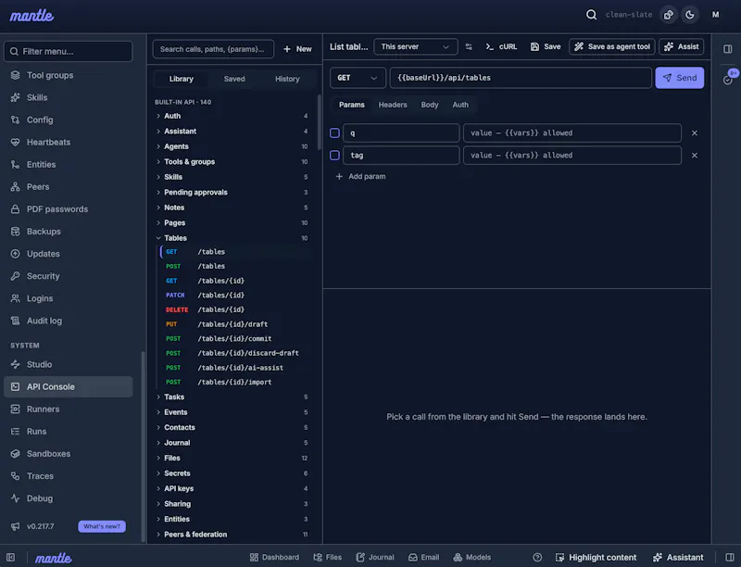This screenshot has width=741, height=567.
Task: Click the What's new? badge
Action: tap(102, 526)
